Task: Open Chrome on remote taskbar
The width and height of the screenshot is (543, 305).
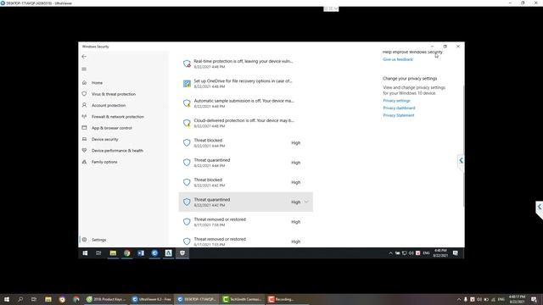Action: point(127,253)
